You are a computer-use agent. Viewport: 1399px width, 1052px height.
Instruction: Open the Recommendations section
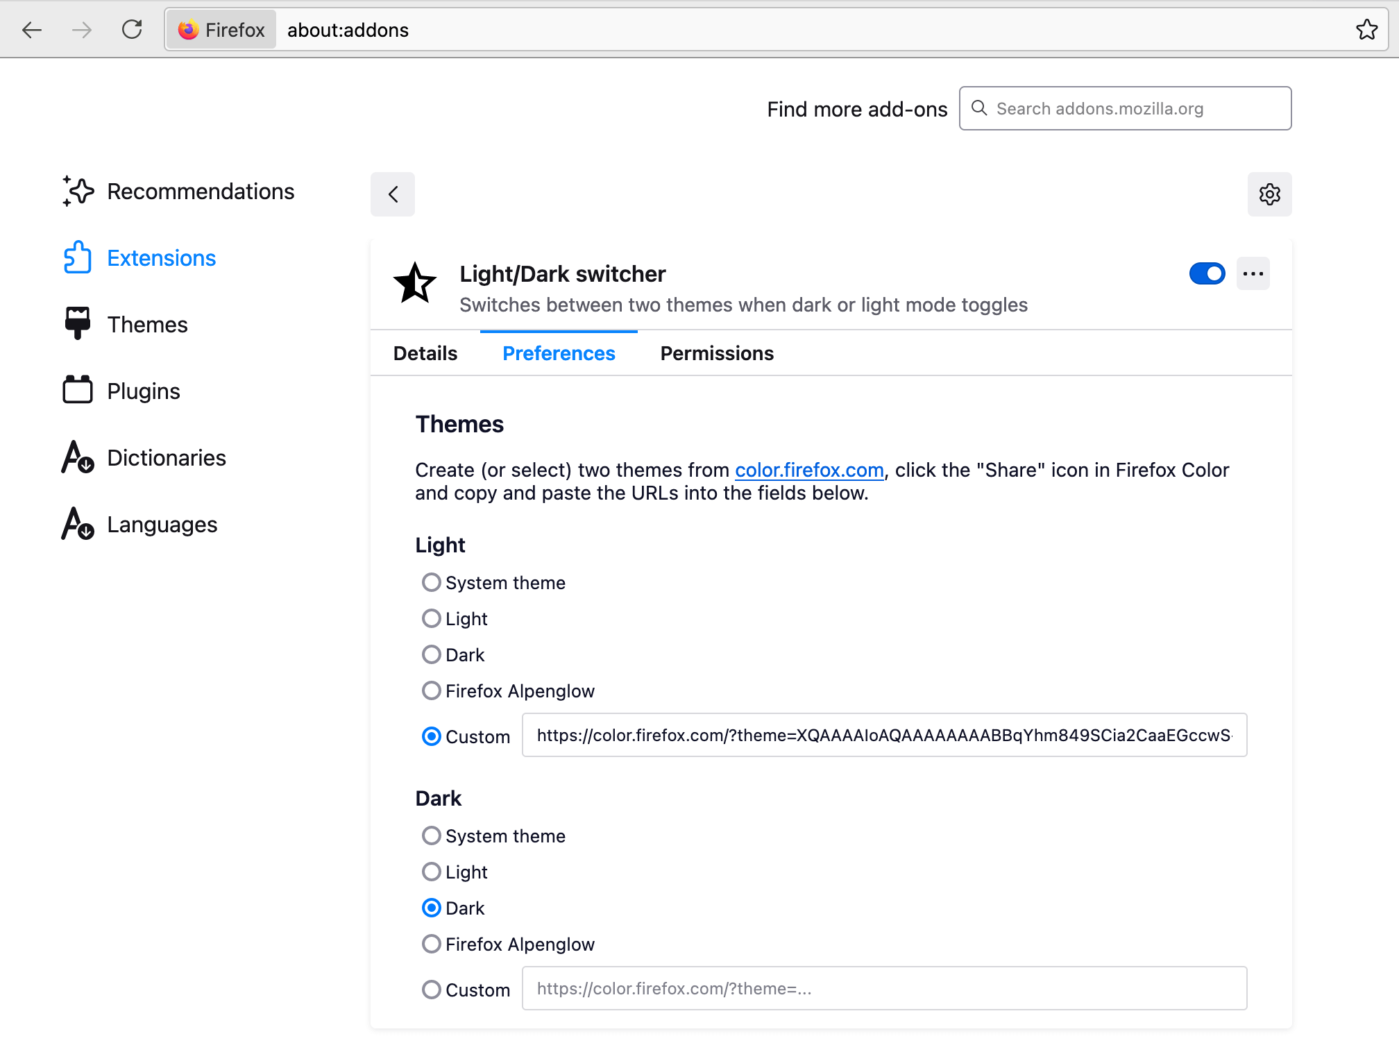[200, 191]
